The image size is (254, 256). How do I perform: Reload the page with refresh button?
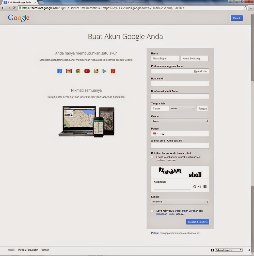point(14,8)
